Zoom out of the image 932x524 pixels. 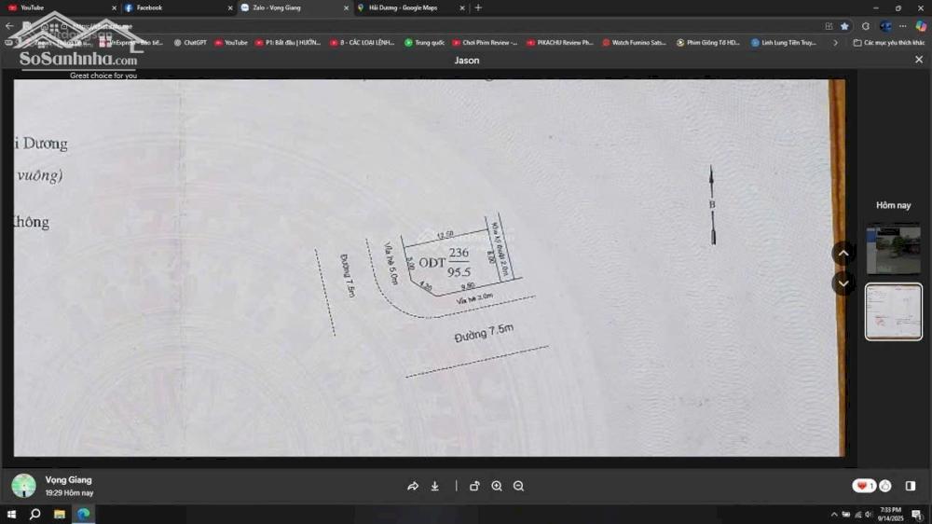point(519,486)
